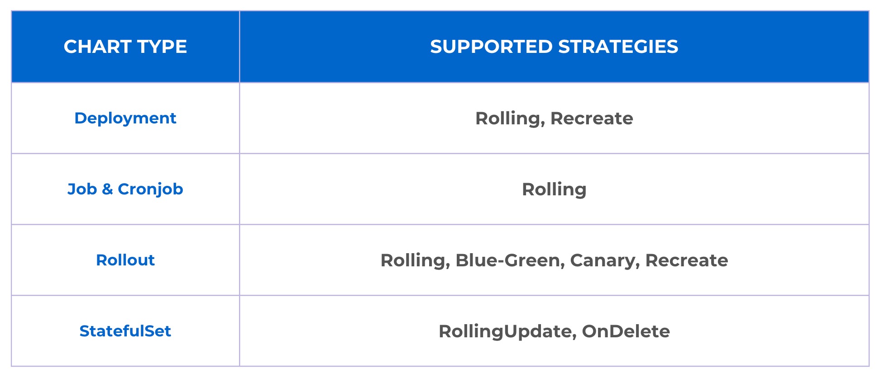Screen dimensions: 880x378
Task: Open the Rollout chart type link
Action: 125,260
